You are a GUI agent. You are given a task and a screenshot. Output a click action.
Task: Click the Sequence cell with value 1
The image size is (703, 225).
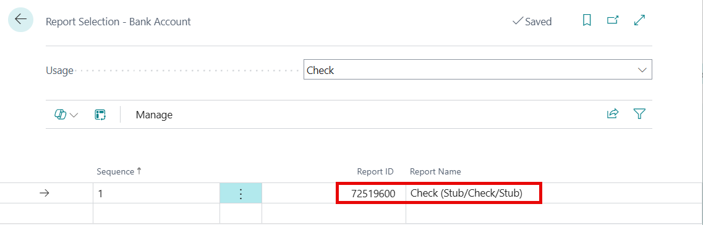156,194
